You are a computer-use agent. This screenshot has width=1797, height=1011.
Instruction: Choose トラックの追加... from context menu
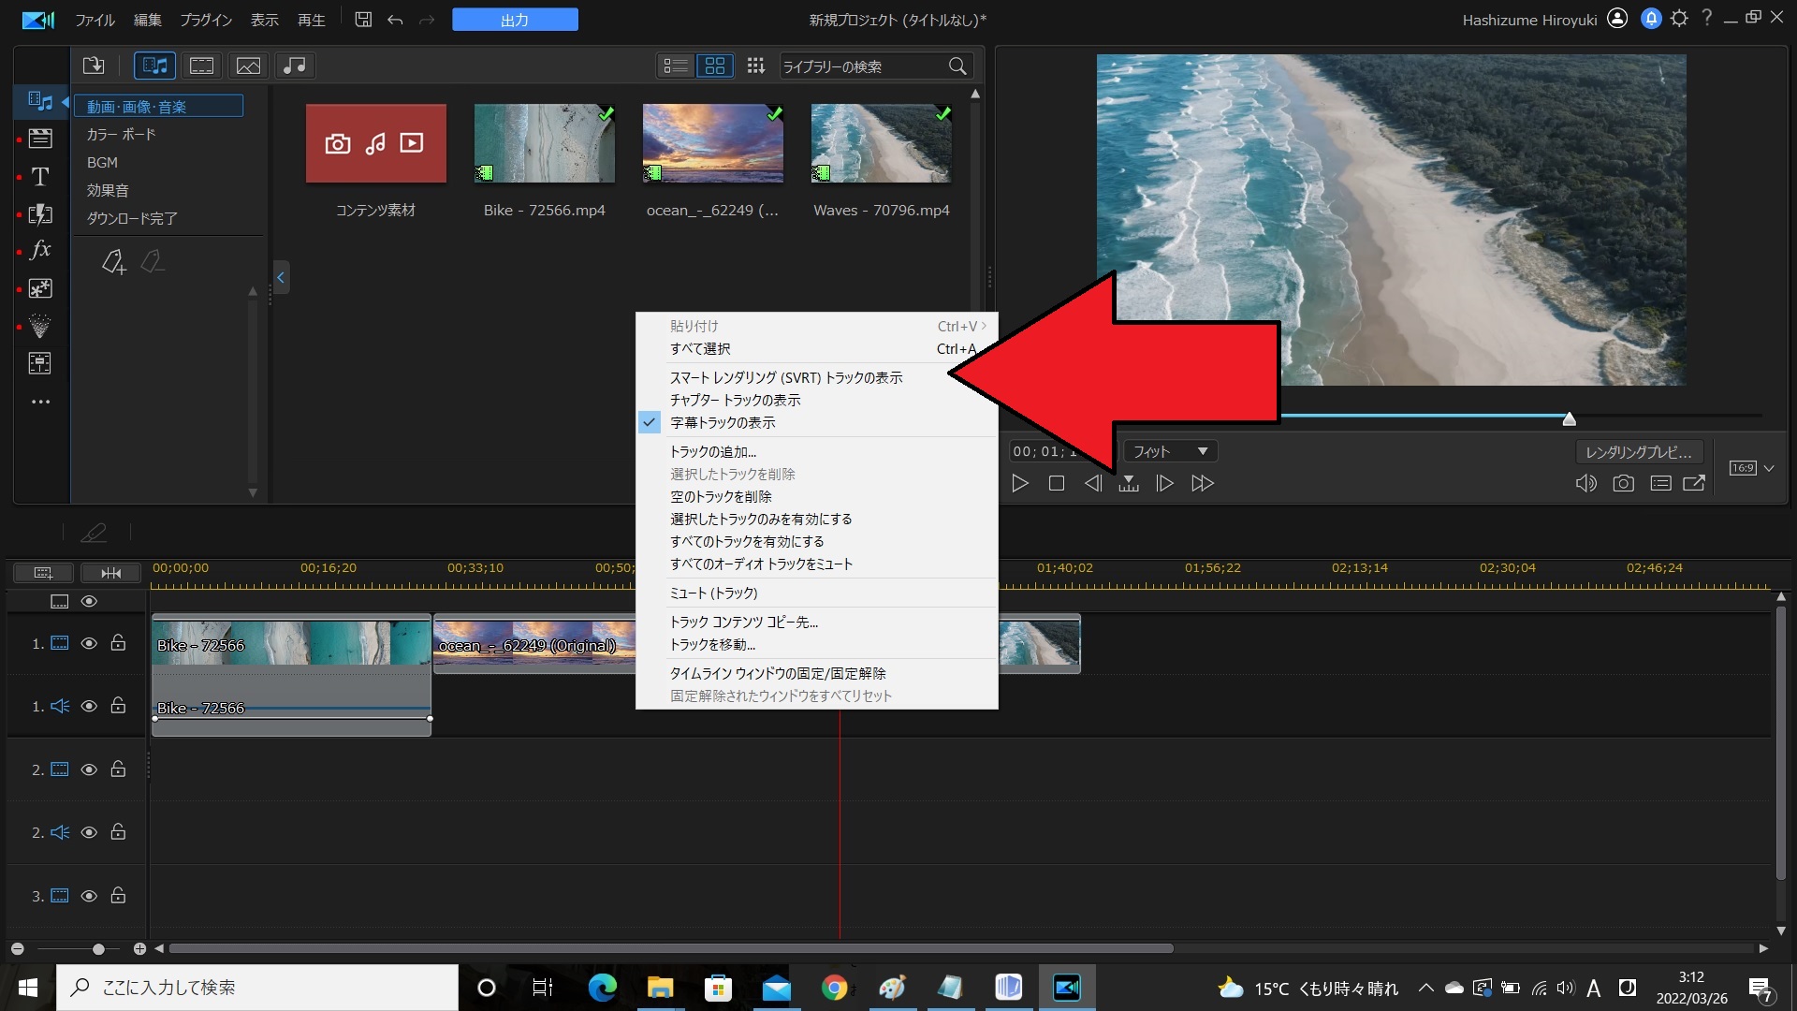[x=713, y=452]
